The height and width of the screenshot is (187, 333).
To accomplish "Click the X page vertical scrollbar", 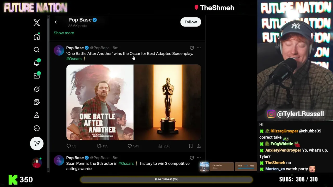I will (x=48, y=94).
